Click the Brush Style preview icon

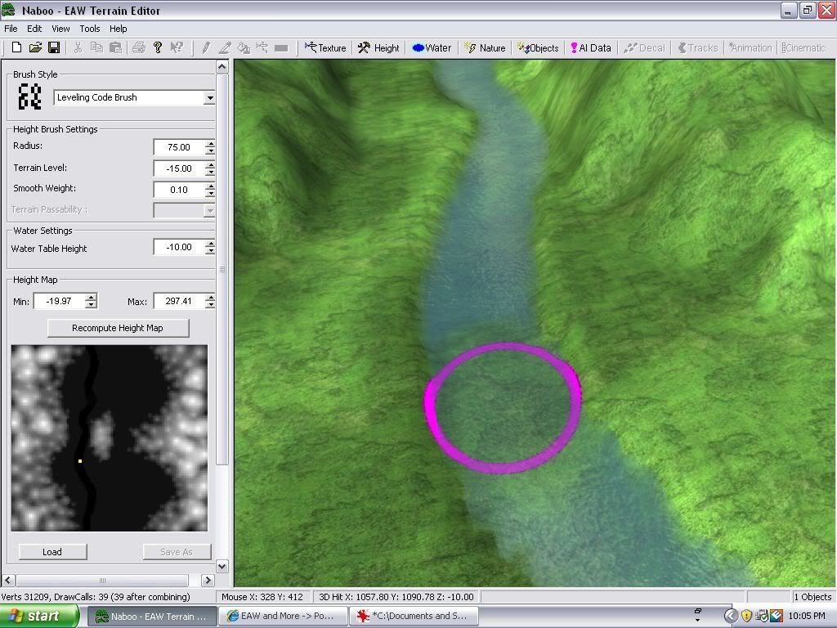(30, 96)
